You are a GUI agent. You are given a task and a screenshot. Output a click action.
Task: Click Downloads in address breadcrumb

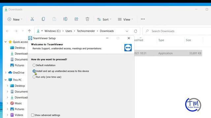(x=107, y=31)
